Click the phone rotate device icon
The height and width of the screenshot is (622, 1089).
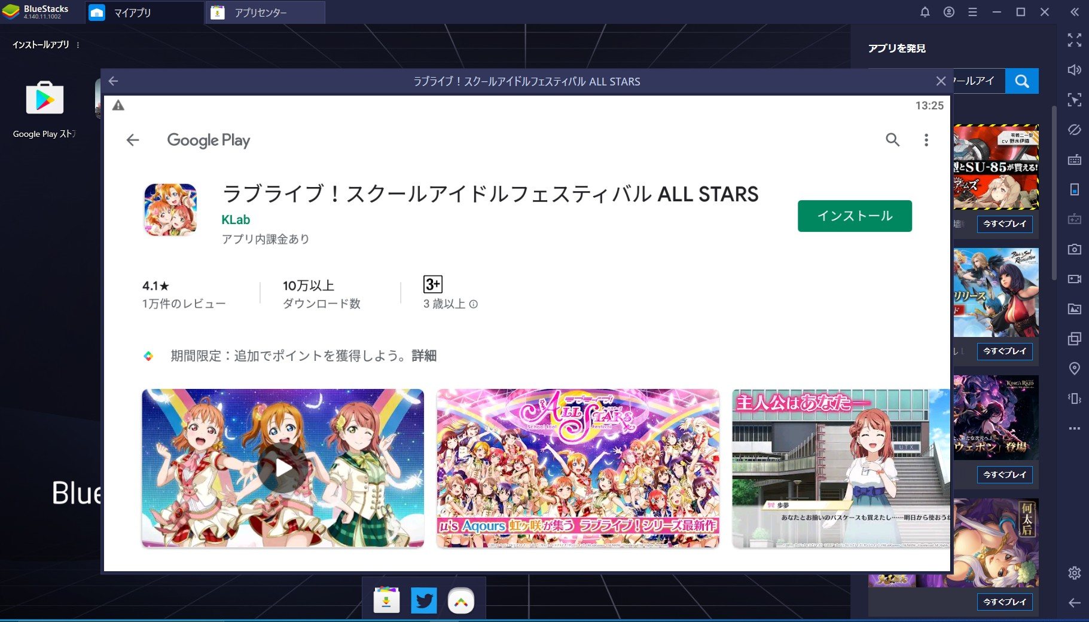pyautogui.click(x=1074, y=189)
